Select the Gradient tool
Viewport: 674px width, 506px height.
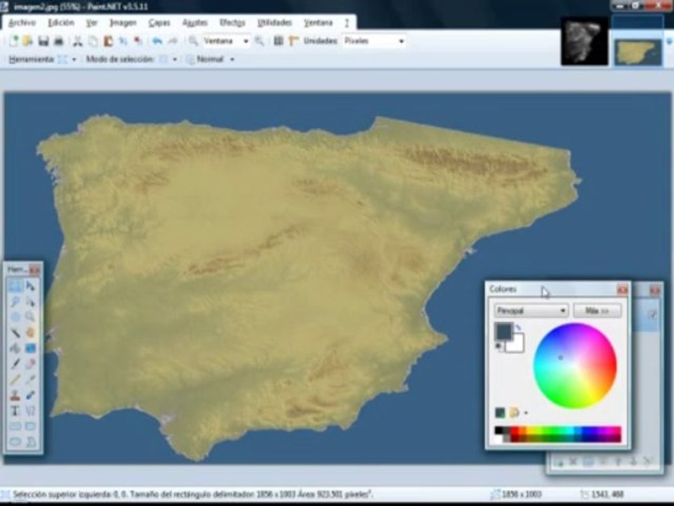point(30,348)
